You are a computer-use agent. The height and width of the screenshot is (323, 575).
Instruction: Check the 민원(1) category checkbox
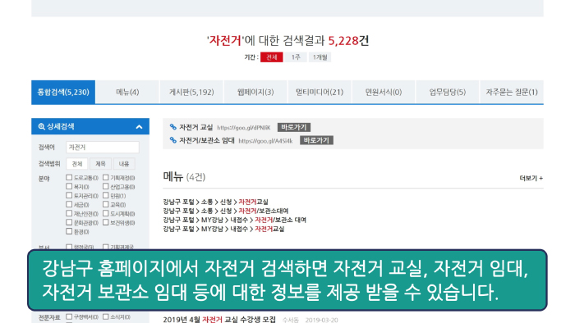tap(106, 195)
